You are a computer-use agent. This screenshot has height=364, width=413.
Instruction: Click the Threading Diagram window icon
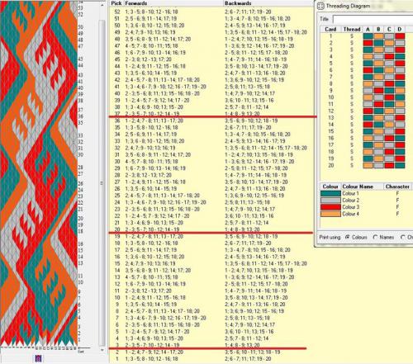[320, 6]
